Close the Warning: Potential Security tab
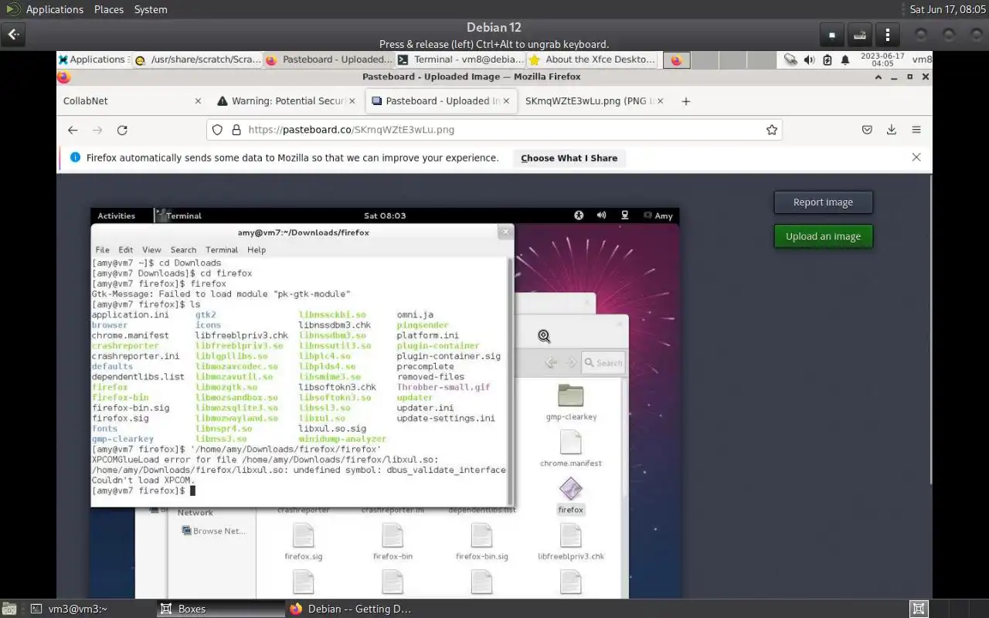Image resolution: width=989 pixels, height=618 pixels. click(352, 100)
